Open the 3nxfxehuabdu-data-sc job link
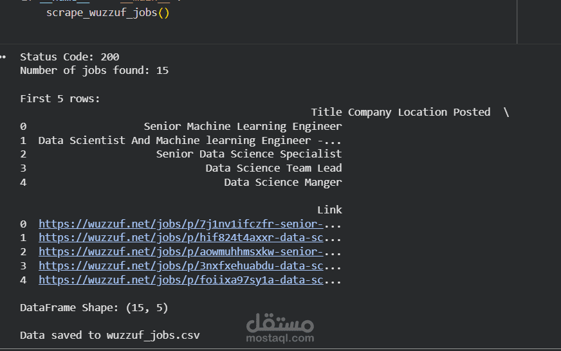The image size is (561, 351). (181, 266)
